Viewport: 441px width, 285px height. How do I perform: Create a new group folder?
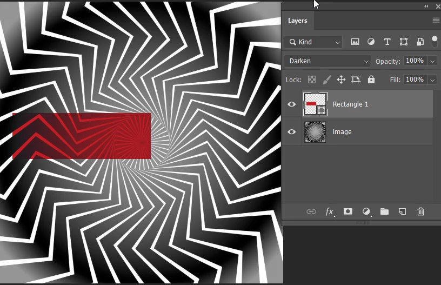coord(384,211)
